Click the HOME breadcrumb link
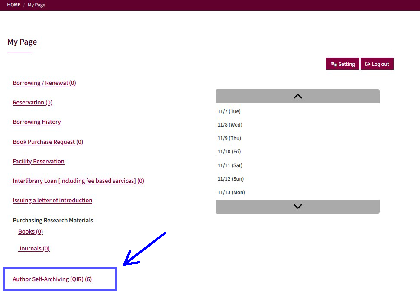This screenshot has width=420, height=292. 14,5
